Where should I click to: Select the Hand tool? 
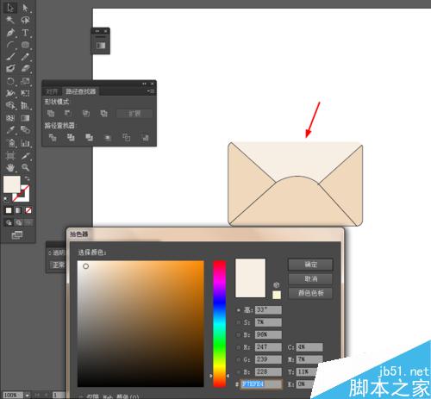pos(10,167)
